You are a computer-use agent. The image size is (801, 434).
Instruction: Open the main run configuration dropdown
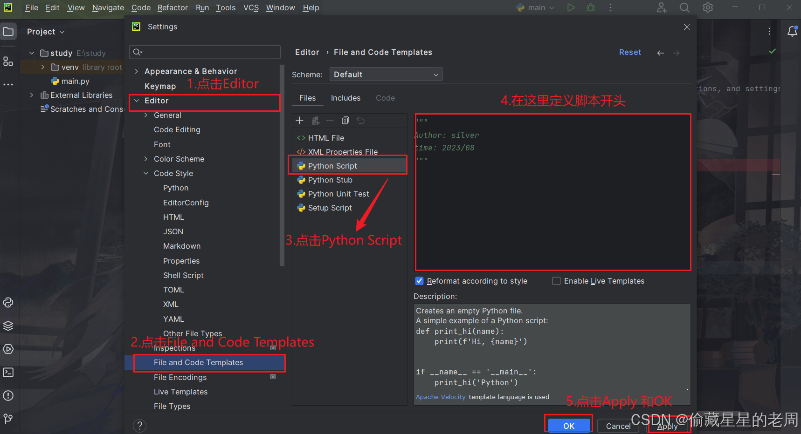pyautogui.click(x=536, y=7)
